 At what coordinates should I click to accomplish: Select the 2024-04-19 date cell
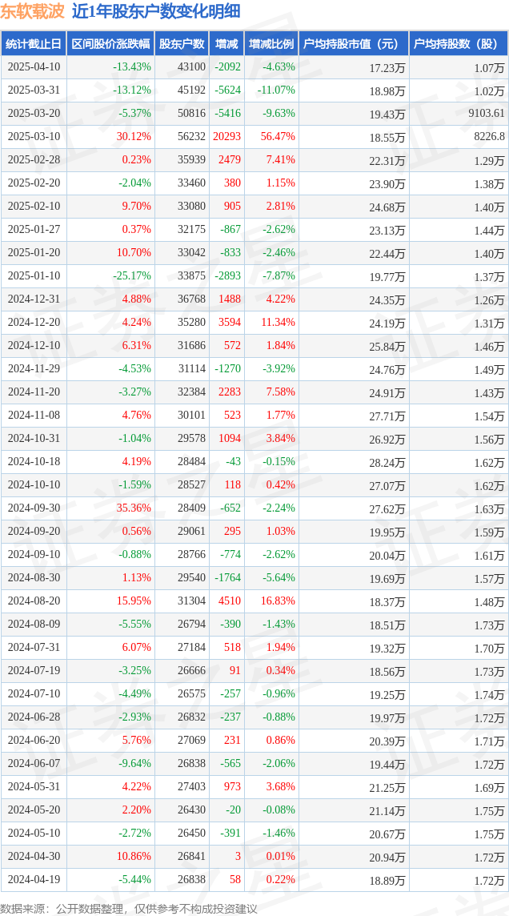[34, 879]
